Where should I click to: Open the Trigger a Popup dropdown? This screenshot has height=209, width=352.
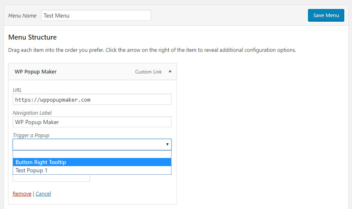coord(92,145)
